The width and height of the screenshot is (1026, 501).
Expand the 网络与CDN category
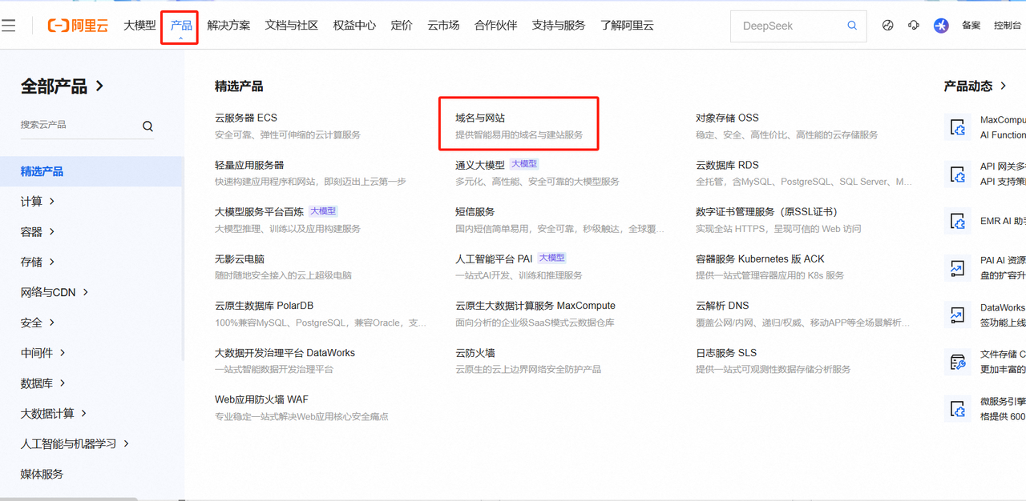coord(55,292)
